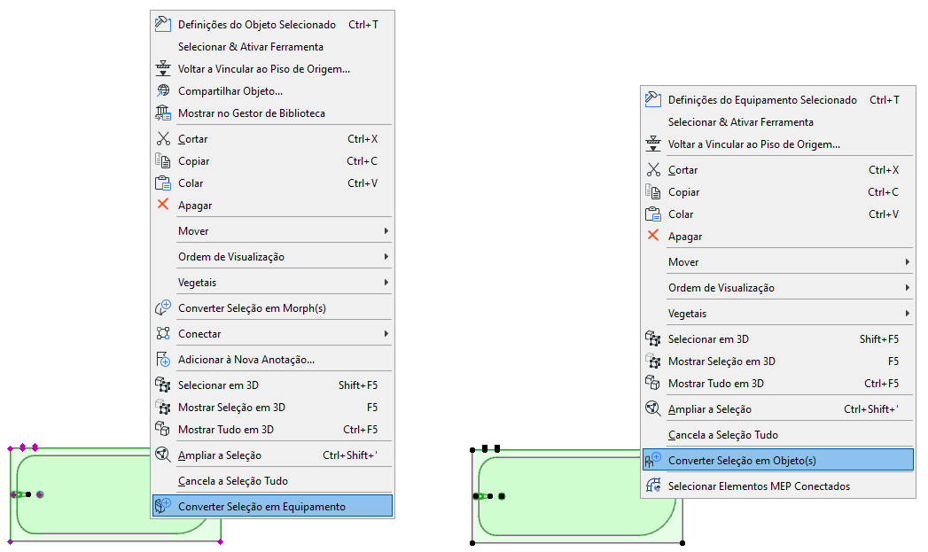Click the Mostrar Seleção em 3D icon in the right menu
This screenshot has height=552, width=928.
[653, 361]
